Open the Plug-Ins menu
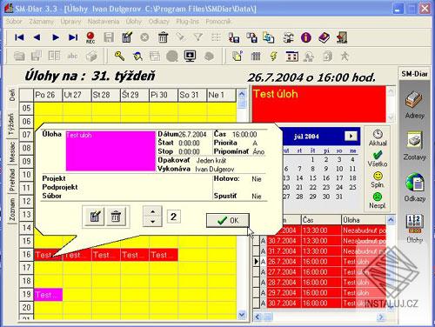 pyautogui.click(x=188, y=22)
